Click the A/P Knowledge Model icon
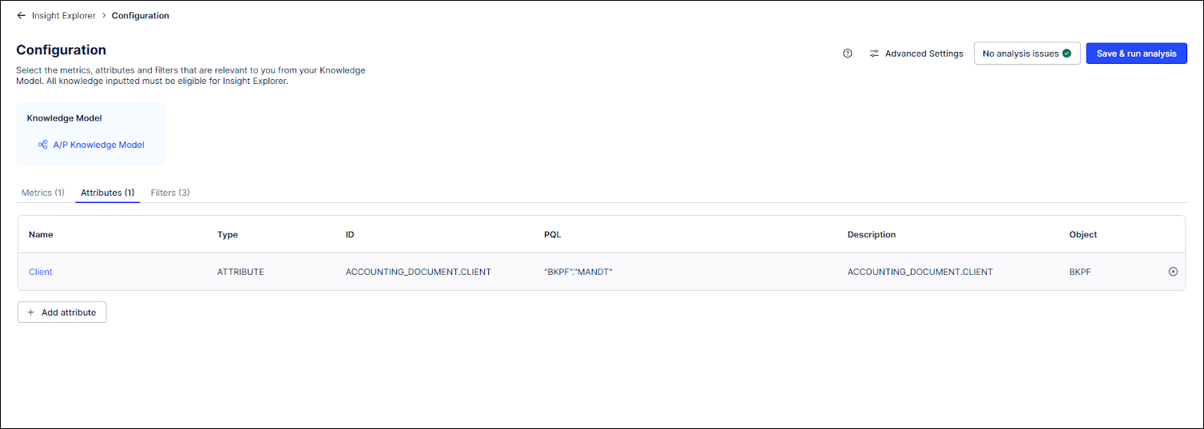Screen dimensions: 1204x429 coord(42,145)
